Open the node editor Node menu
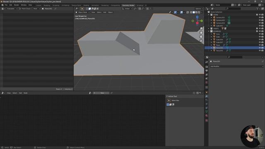265x149 pixels. 26,93
